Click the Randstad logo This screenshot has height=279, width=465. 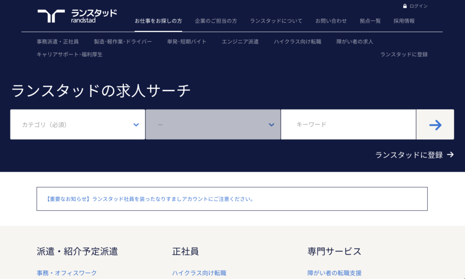coord(77,16)
